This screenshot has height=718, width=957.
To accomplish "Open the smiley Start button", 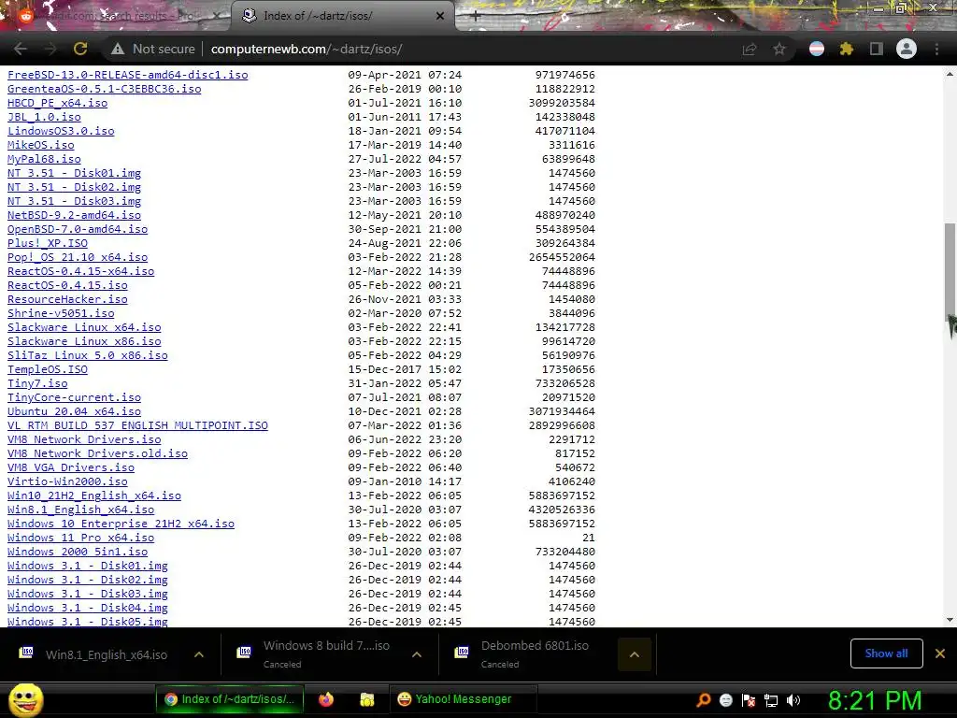I will tap(25, 699).
